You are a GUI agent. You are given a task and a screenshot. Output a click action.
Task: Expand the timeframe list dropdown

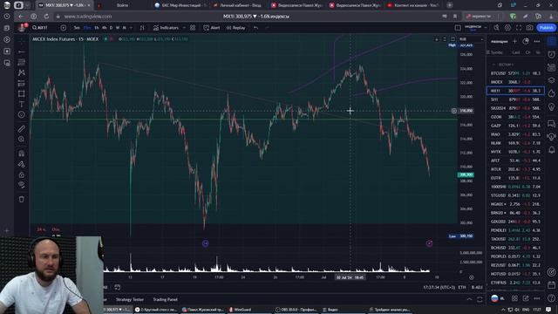point(131,28)
